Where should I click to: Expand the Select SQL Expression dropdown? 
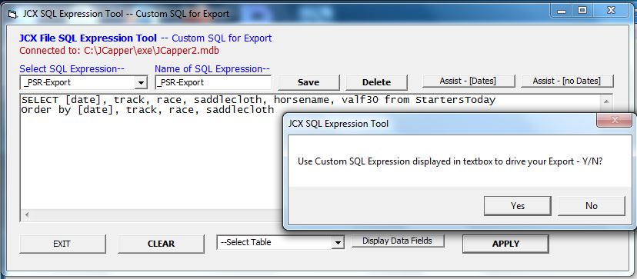tap(141, 82)
